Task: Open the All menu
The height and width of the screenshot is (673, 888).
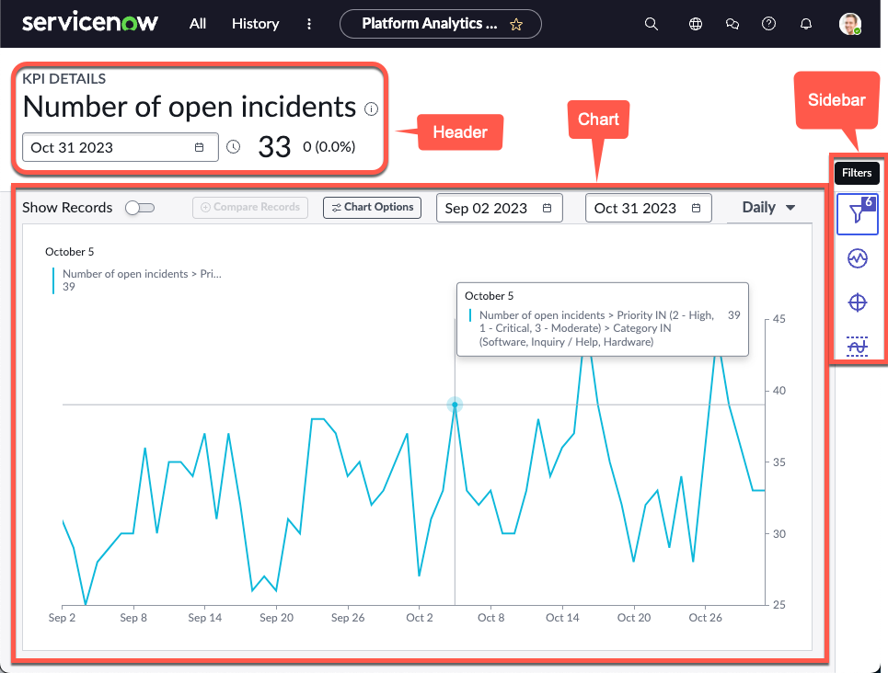Action: click(x=198, y=24)
